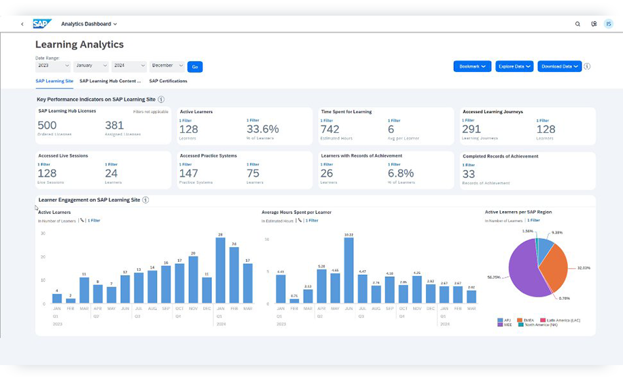Click the SAP logo in header
The width and height of the screenshot is (623, 380).
point(42,24)
